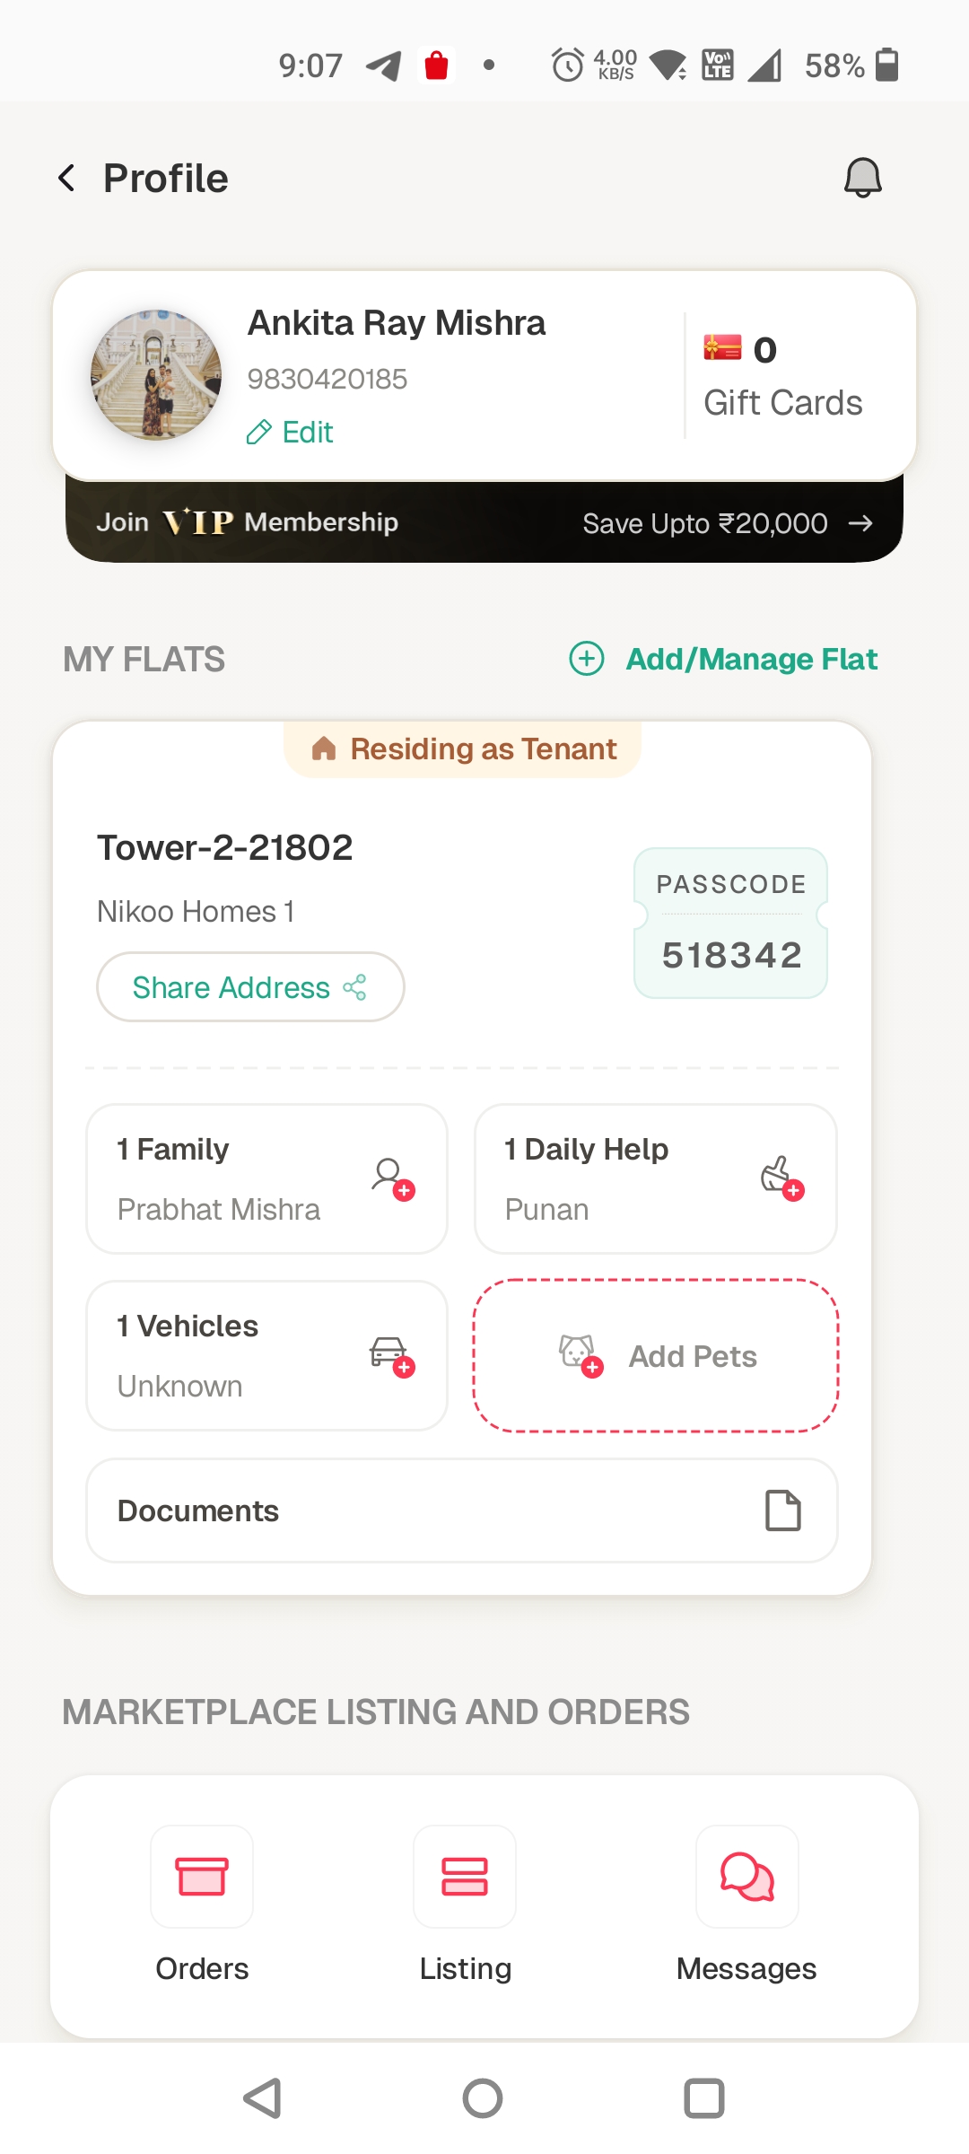Click the Gift Cards counter
The height and width of the screenshot is (2154, 969).
[782, 377]
